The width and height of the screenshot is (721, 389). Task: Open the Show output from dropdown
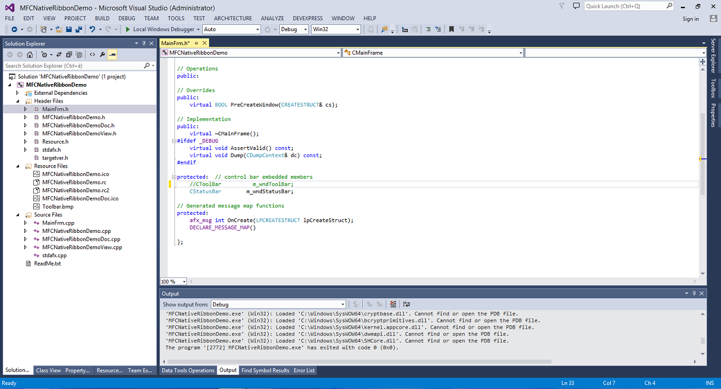[279, 304]
